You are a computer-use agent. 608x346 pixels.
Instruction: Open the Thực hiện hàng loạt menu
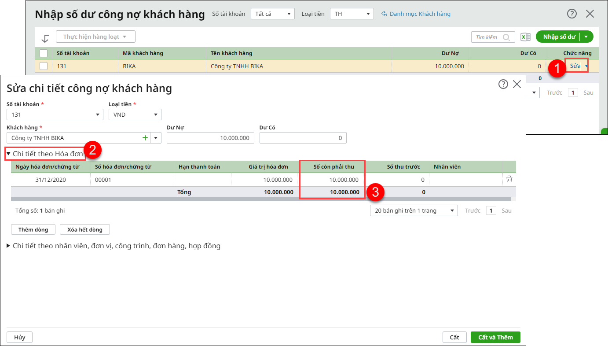pyautogui.click(x=95, y=37)
